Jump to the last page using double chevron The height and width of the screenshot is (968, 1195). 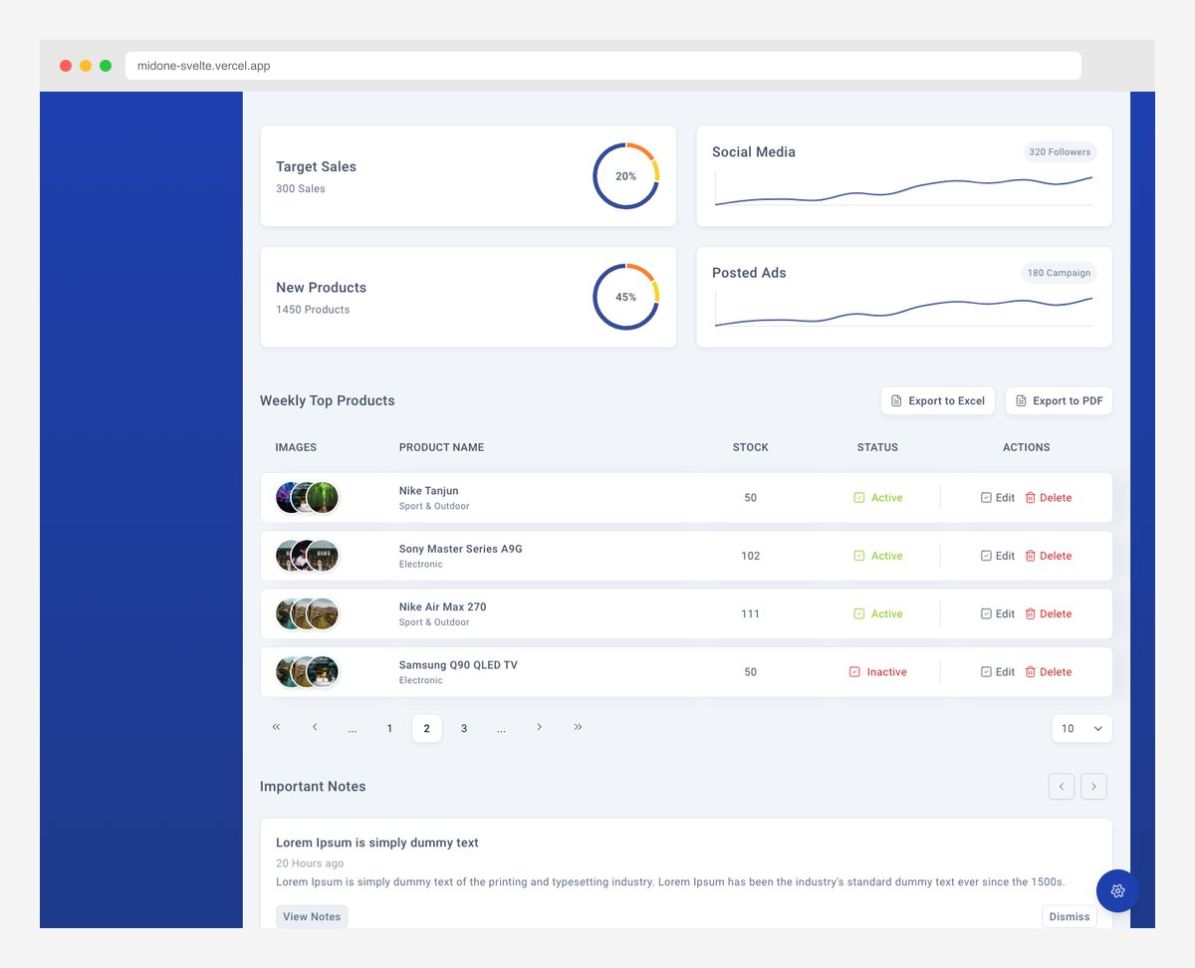point(578,727)
